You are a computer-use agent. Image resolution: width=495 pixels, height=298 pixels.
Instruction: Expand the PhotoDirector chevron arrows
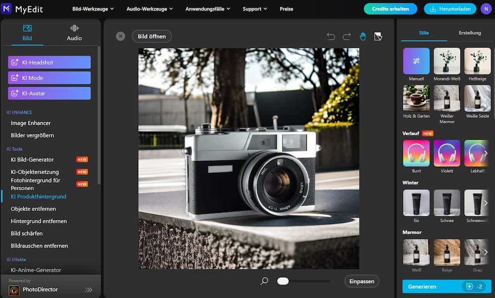click(89, 290)
